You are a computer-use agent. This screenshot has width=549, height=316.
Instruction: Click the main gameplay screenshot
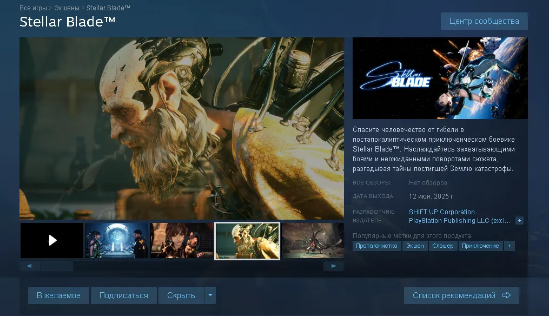pos(182,128)
